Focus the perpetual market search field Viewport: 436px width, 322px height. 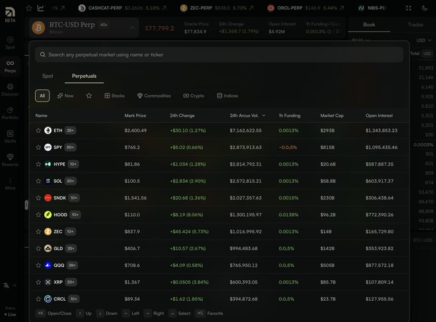click(219, 55)
